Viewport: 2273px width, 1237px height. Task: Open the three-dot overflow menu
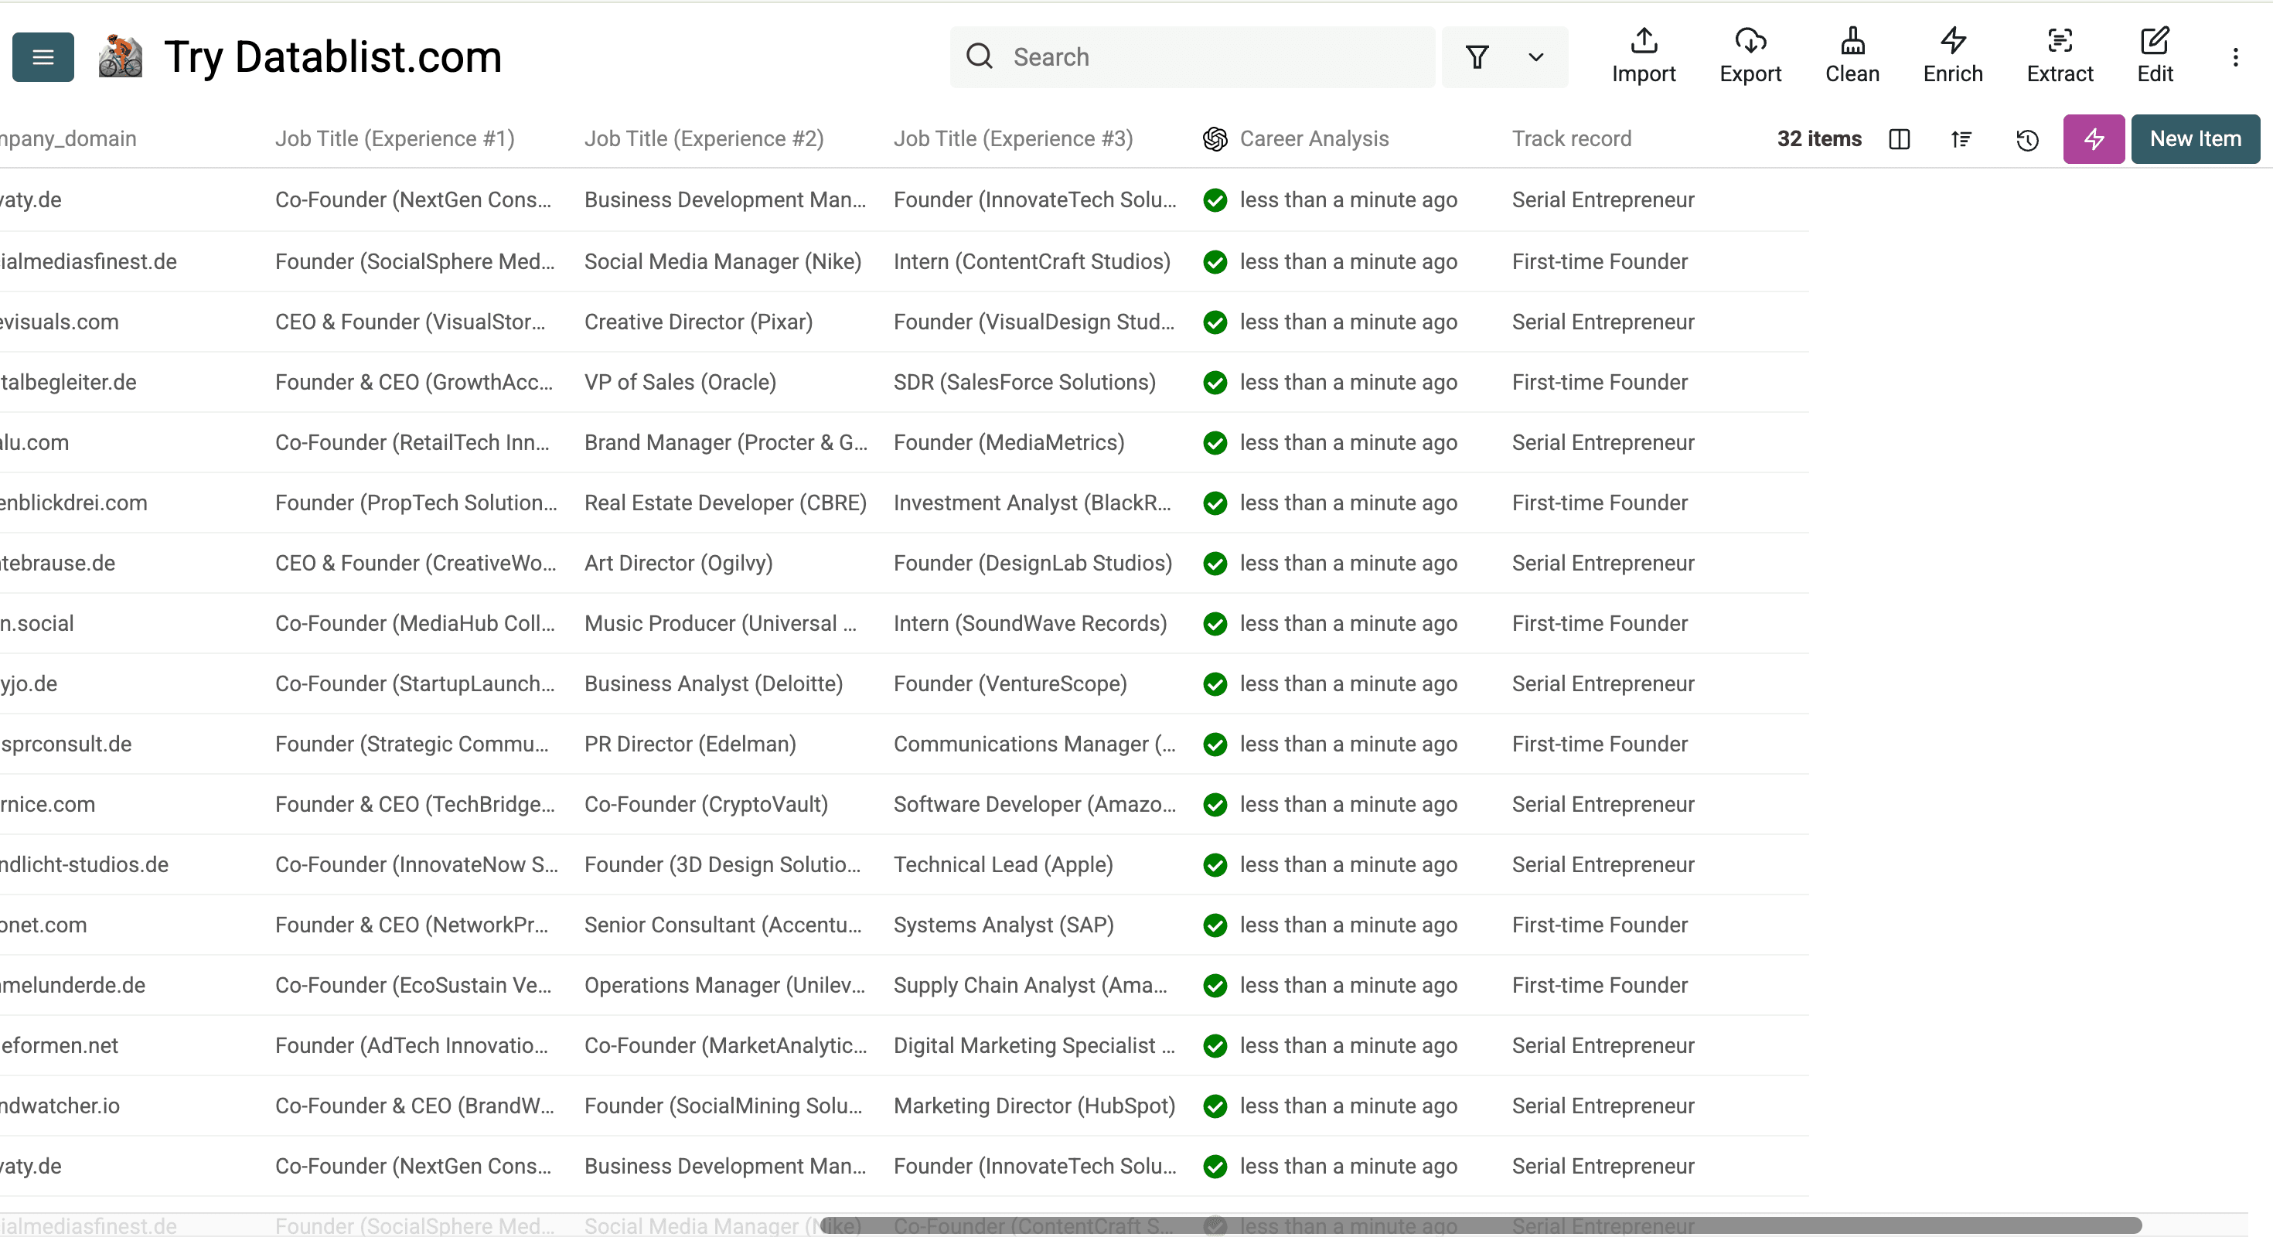pos(2237,56)
